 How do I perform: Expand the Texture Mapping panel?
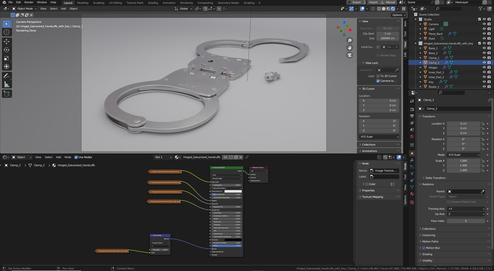point(372,197)
